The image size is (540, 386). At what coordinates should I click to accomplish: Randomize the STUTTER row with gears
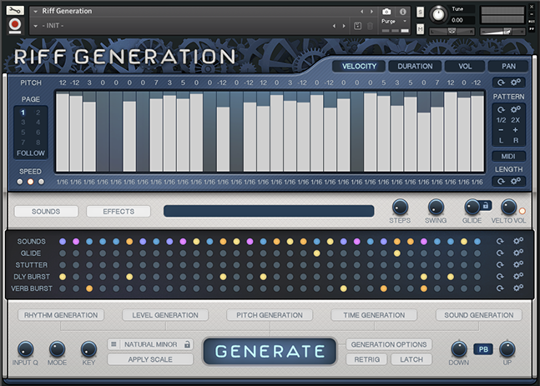pyautogui.click(x=518, y=264)
